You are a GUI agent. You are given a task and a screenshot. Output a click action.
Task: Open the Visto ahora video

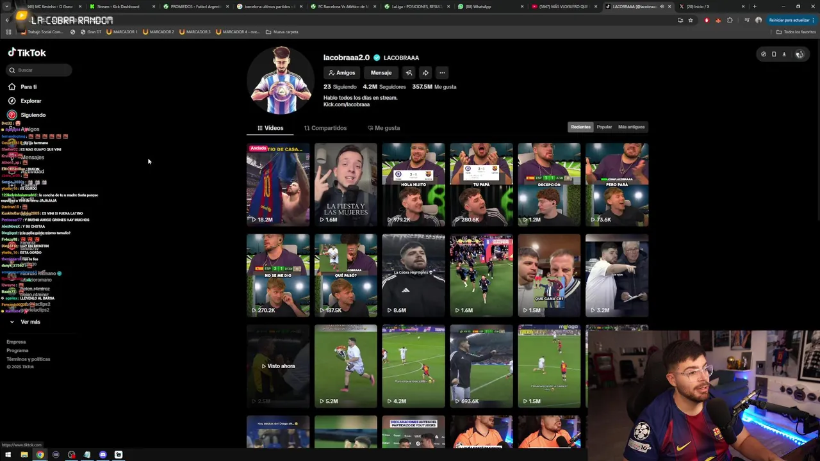point(278,366)
